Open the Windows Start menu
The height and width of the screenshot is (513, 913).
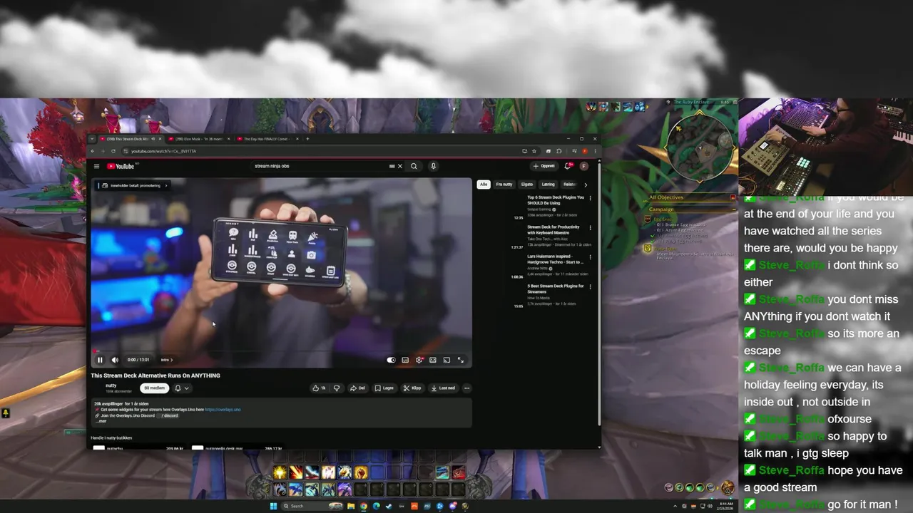tap(273, 506)
